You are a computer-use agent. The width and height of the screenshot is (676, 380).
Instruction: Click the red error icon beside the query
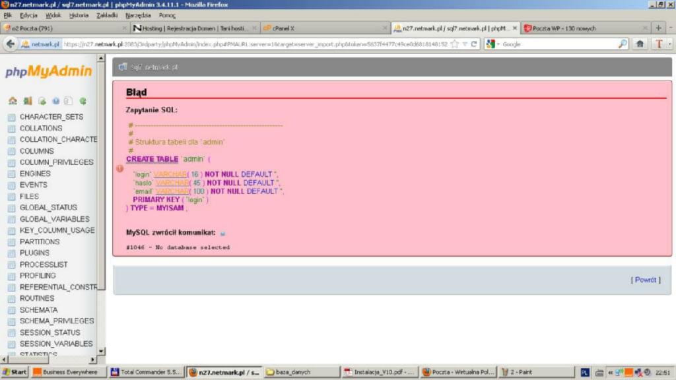tap(120, 168)
